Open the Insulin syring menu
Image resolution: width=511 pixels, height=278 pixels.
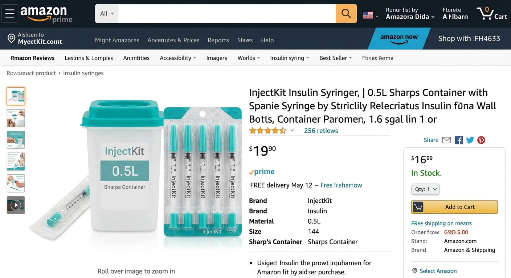coord(289,58)
